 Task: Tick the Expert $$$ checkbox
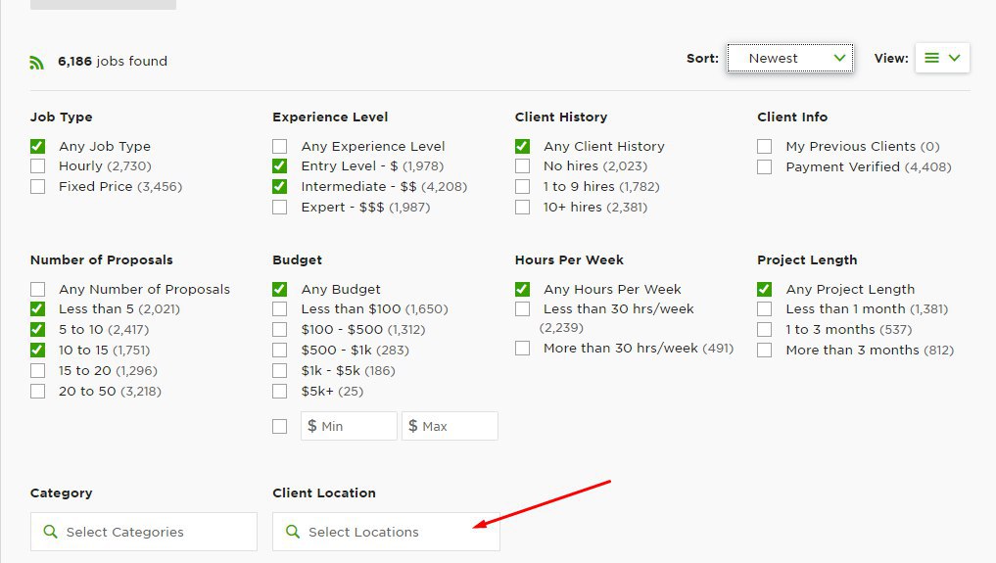[x=279, y=207]
